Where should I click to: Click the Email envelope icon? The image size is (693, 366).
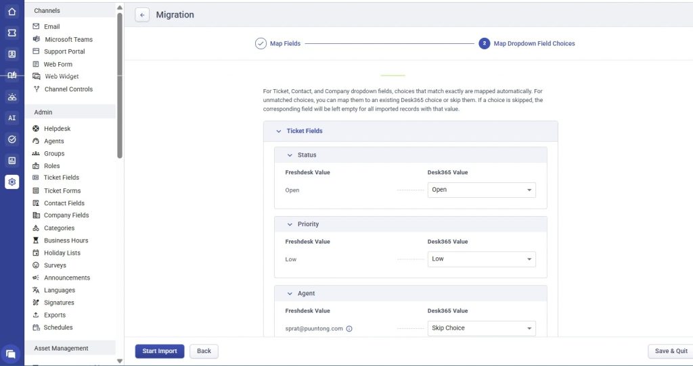coord(37,26)
